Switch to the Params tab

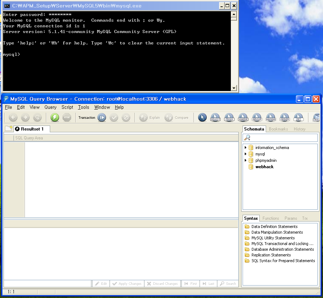[291, 218]
